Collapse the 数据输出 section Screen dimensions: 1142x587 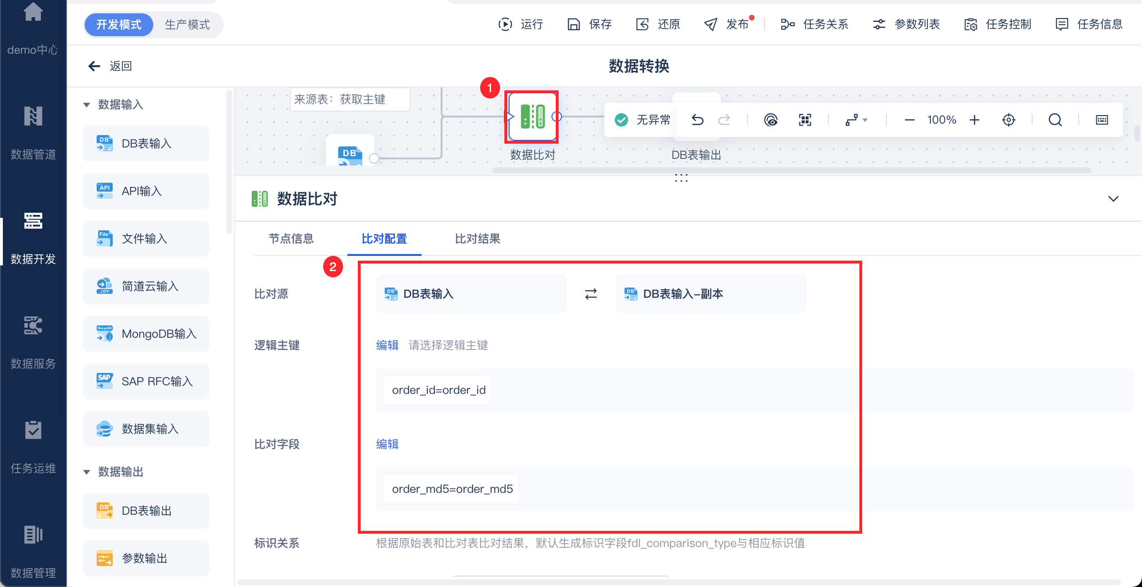click(x=87, y=472)
